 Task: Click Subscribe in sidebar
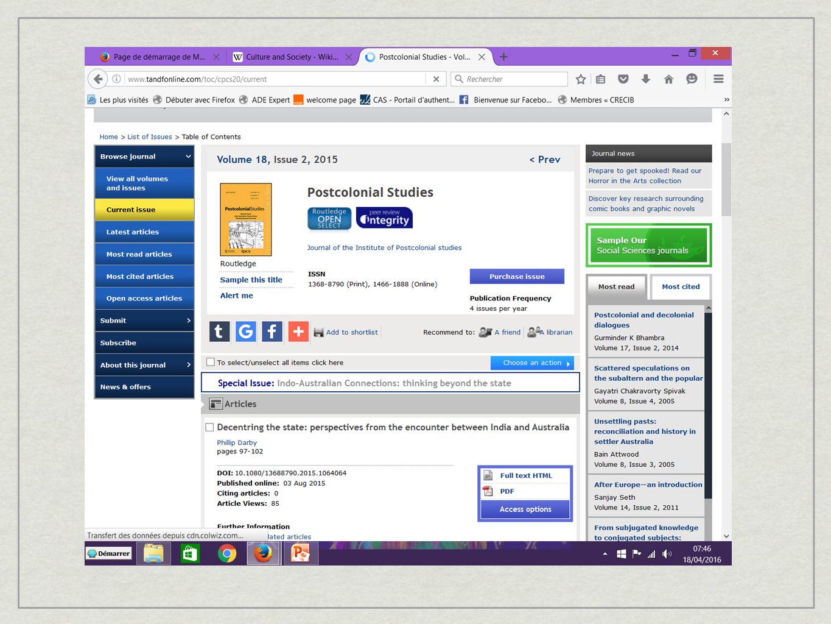point(144,343)
